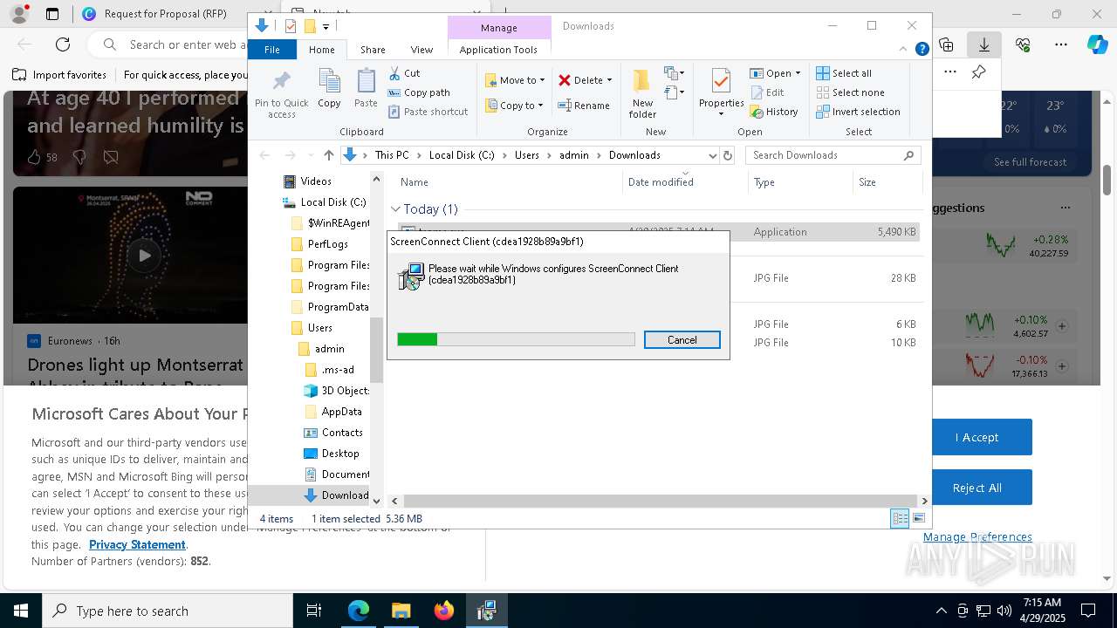
Task: Refresh the Edge browser page
Action: click(x=63, y=44)
